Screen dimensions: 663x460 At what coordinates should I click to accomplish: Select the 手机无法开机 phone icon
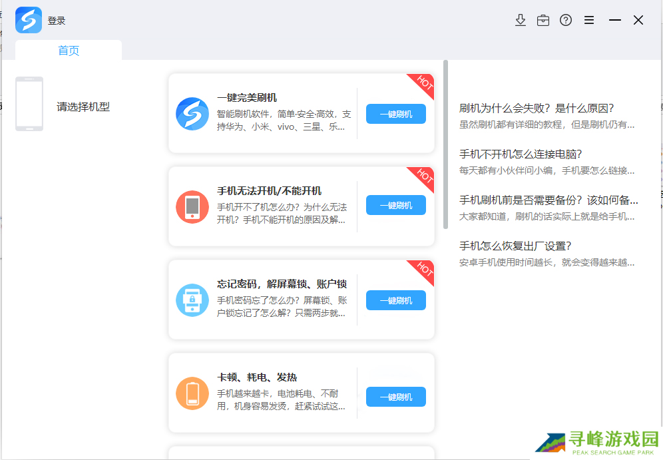[x=192, y=206]
